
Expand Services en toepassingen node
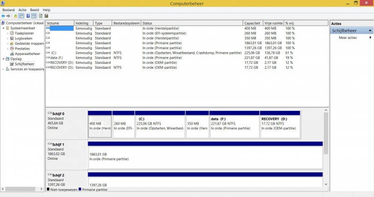(3, 69)
